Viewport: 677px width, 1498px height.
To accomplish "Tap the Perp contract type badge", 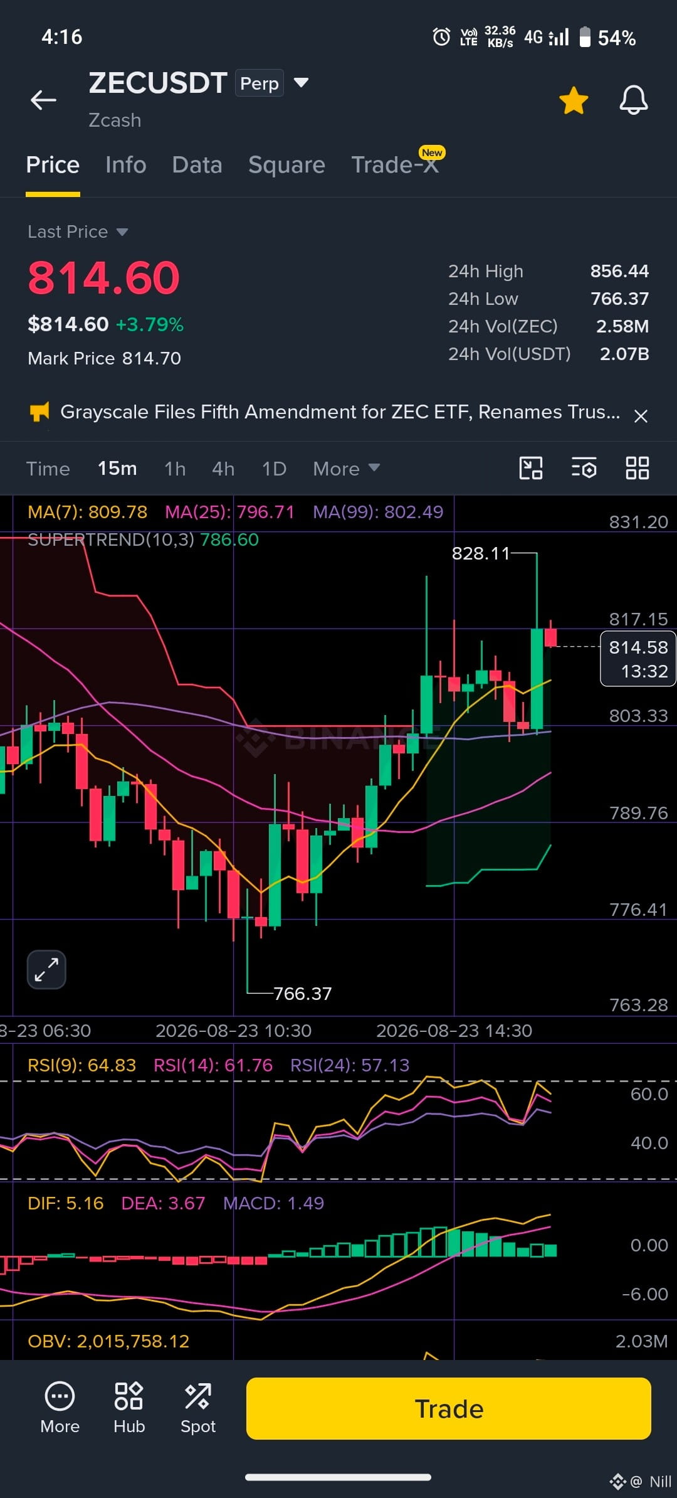I will click(x=260, y=83).
